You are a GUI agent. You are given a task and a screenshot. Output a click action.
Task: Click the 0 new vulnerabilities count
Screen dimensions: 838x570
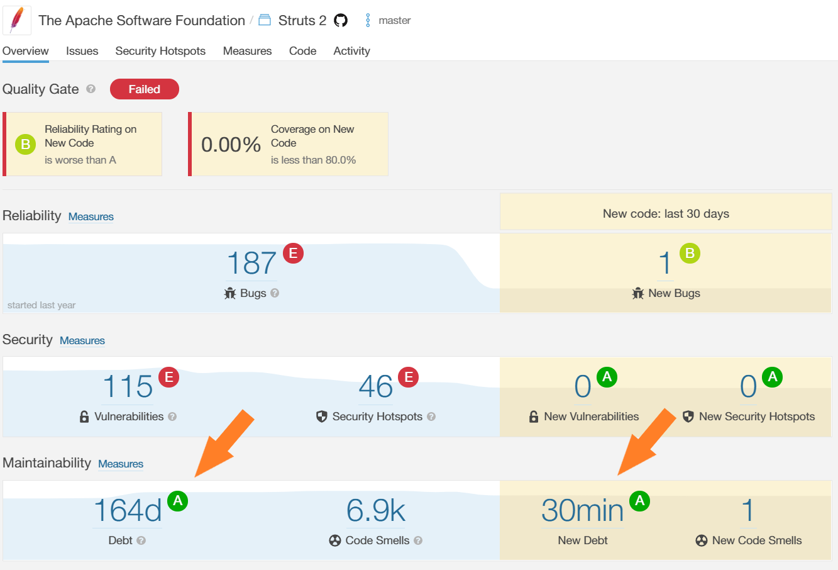(583, 386)
